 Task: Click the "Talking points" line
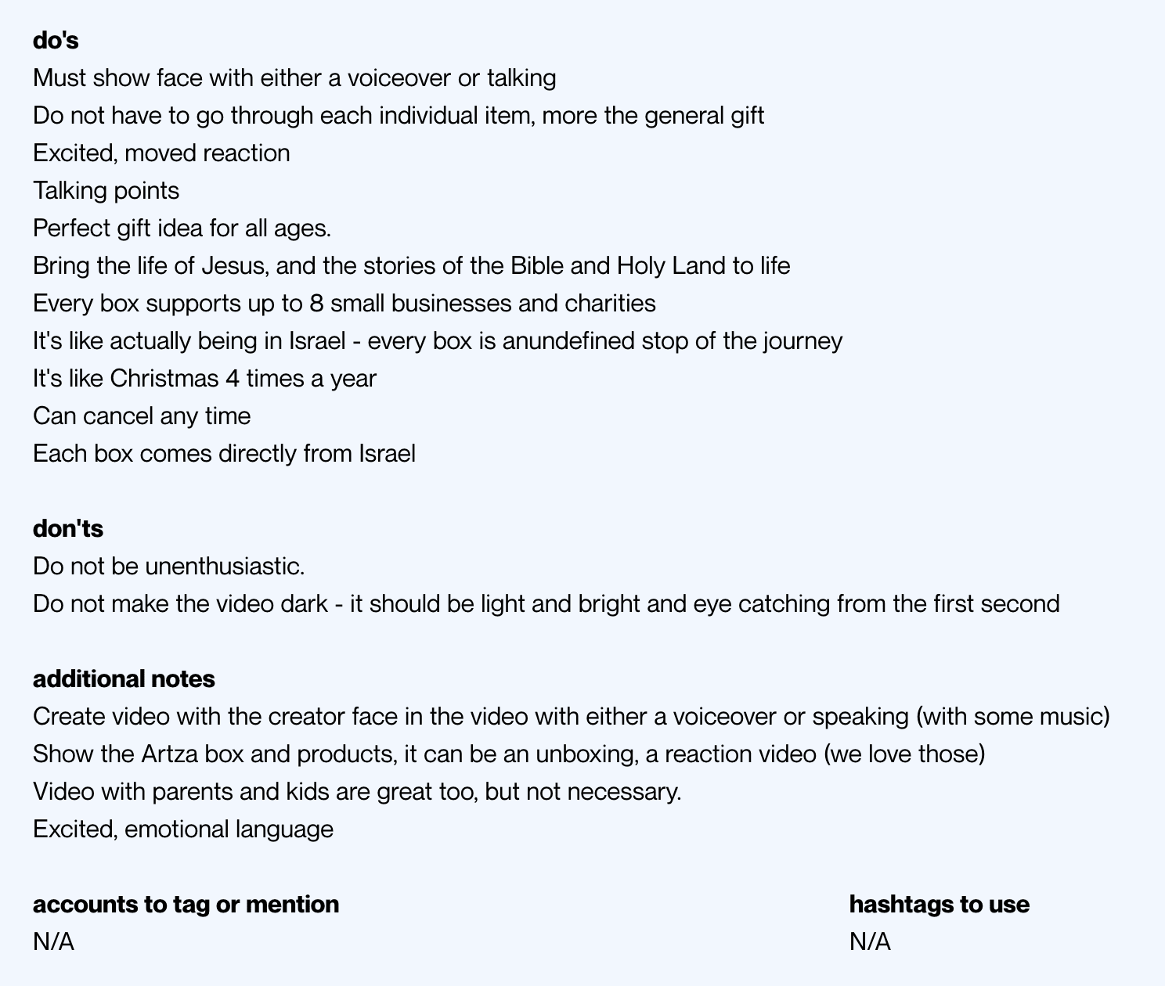pos(106,191)
